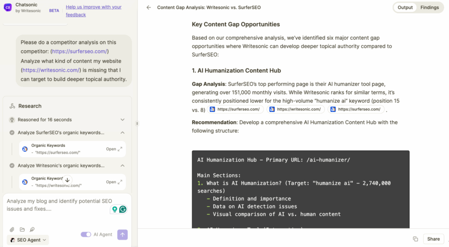Open the writesonic.com link in the chat message
449x247 pixels.
51,70
